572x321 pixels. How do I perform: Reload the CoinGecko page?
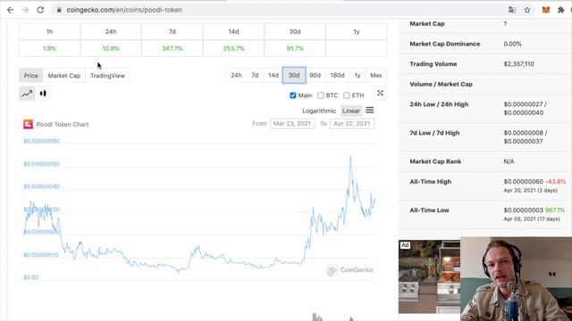tap(40, 10)
